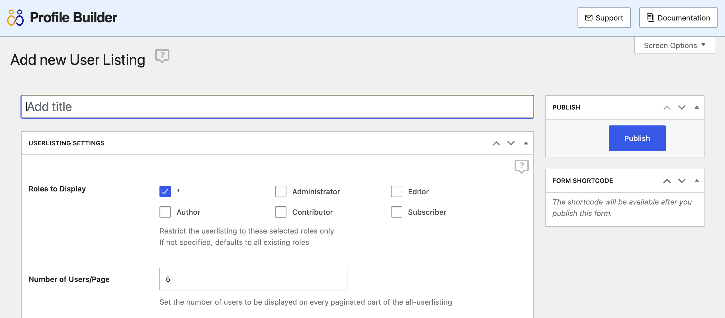
Task: Uncheck the asterisk all-roles checkbox
Action: click(x=165, y=191)
